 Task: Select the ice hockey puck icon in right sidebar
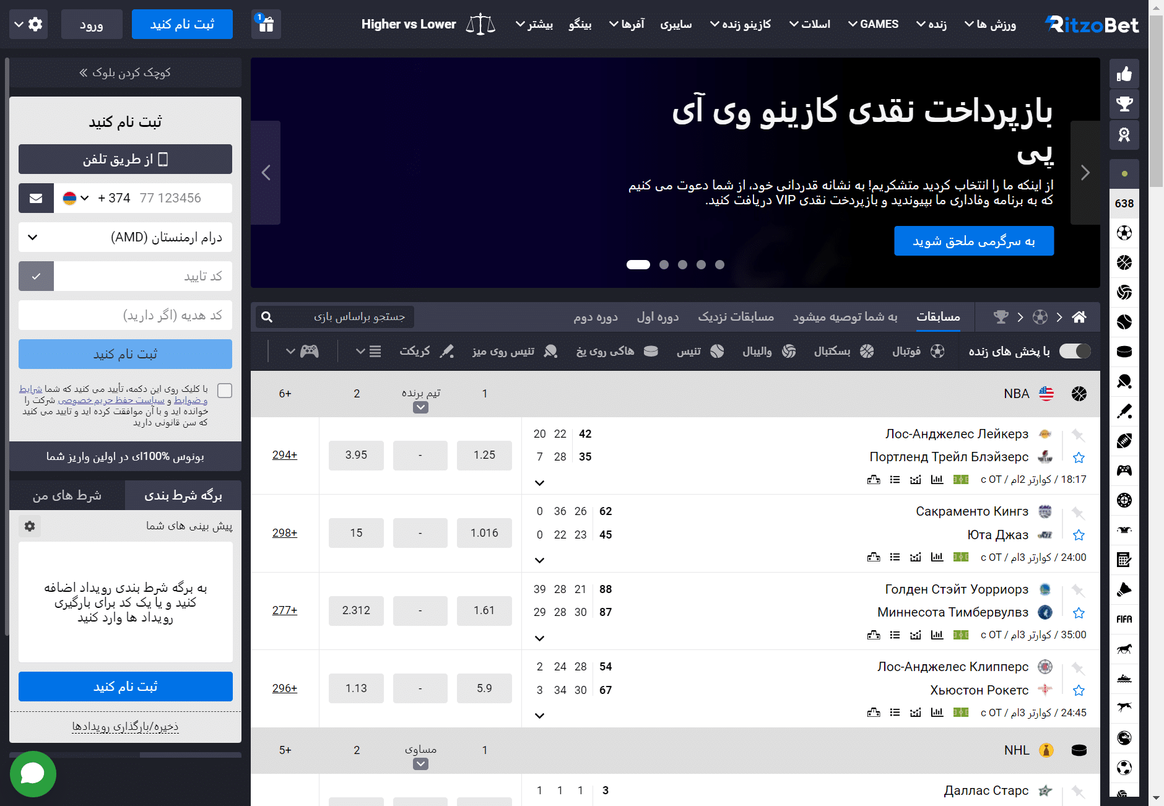pyautogui.click(x=1124, y=352)
